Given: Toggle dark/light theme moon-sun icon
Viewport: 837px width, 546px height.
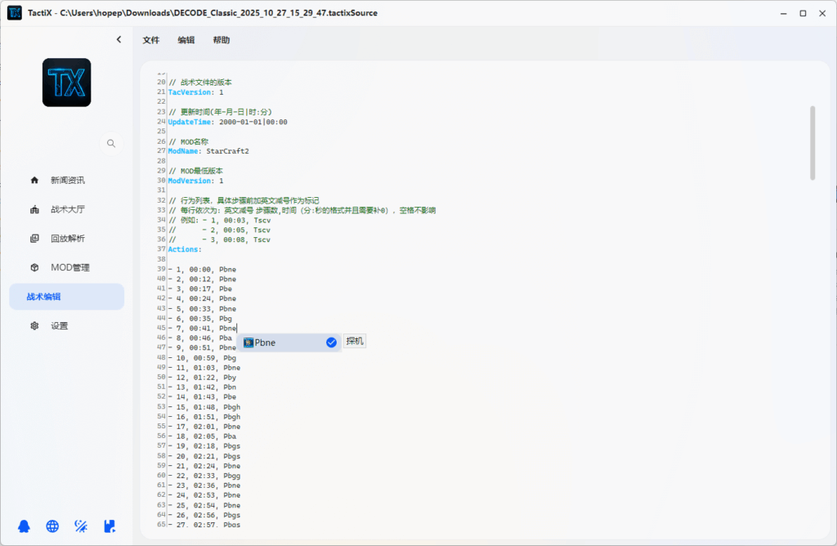Looking at the screenshot, I should coord(81,526).
